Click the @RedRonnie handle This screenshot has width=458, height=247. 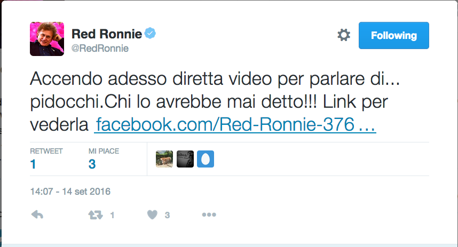pos(100,49)
